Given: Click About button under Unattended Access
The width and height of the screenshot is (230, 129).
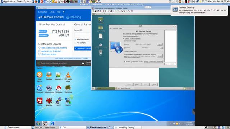Looking at the screenshot, I should pos(160,56).
